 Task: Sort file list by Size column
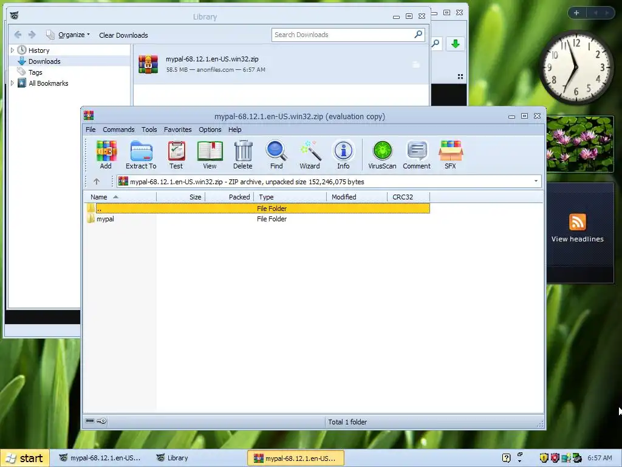tap(181, 197)
